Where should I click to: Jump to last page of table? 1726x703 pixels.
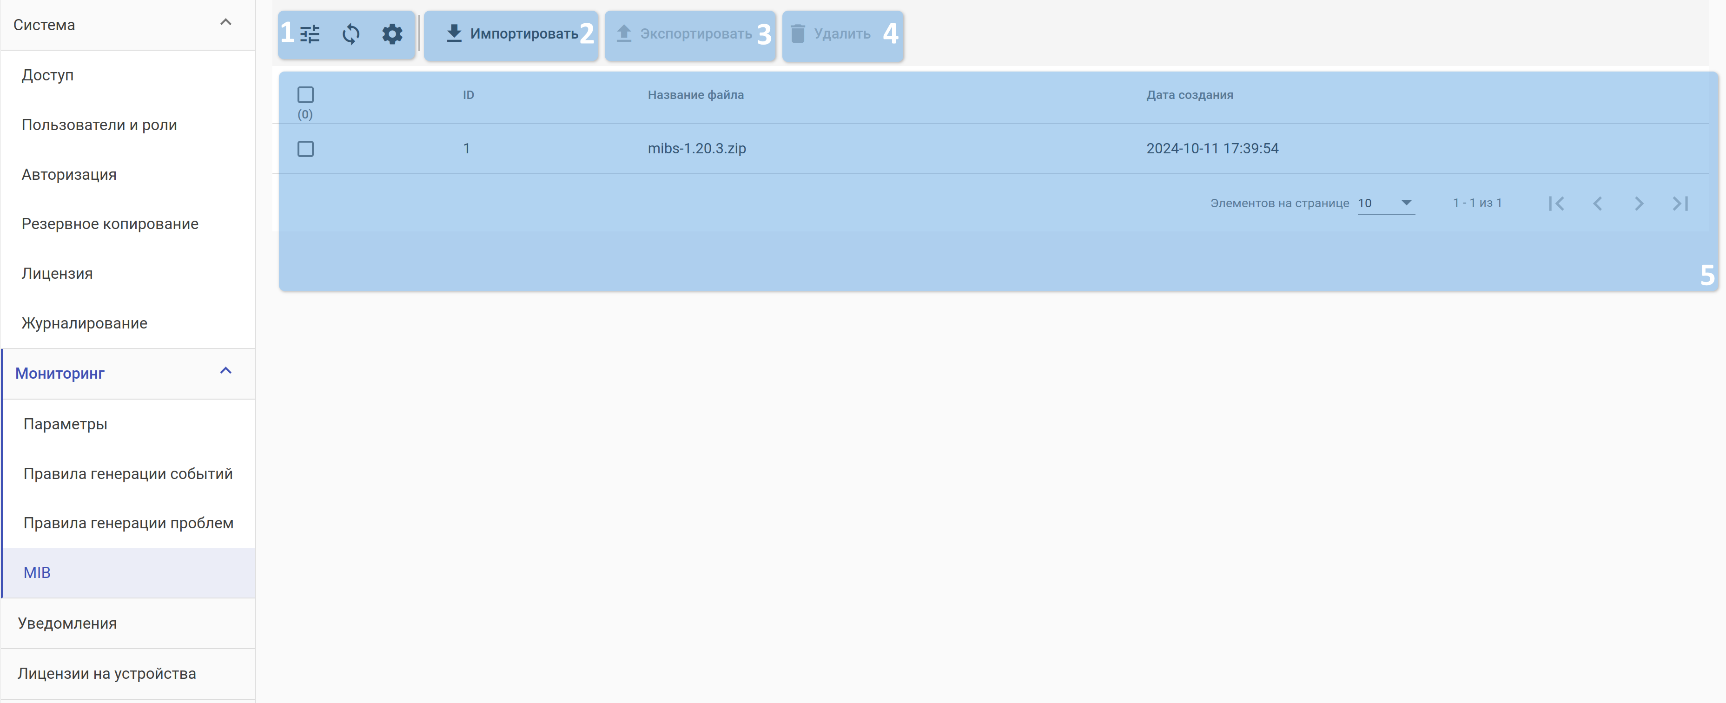tap(1680, 204)
